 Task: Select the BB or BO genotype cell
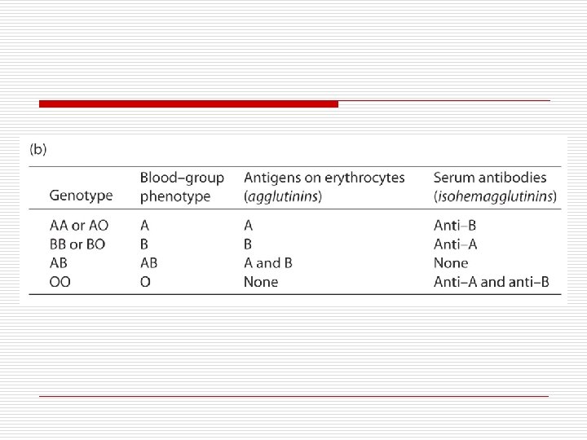[77, 244]
